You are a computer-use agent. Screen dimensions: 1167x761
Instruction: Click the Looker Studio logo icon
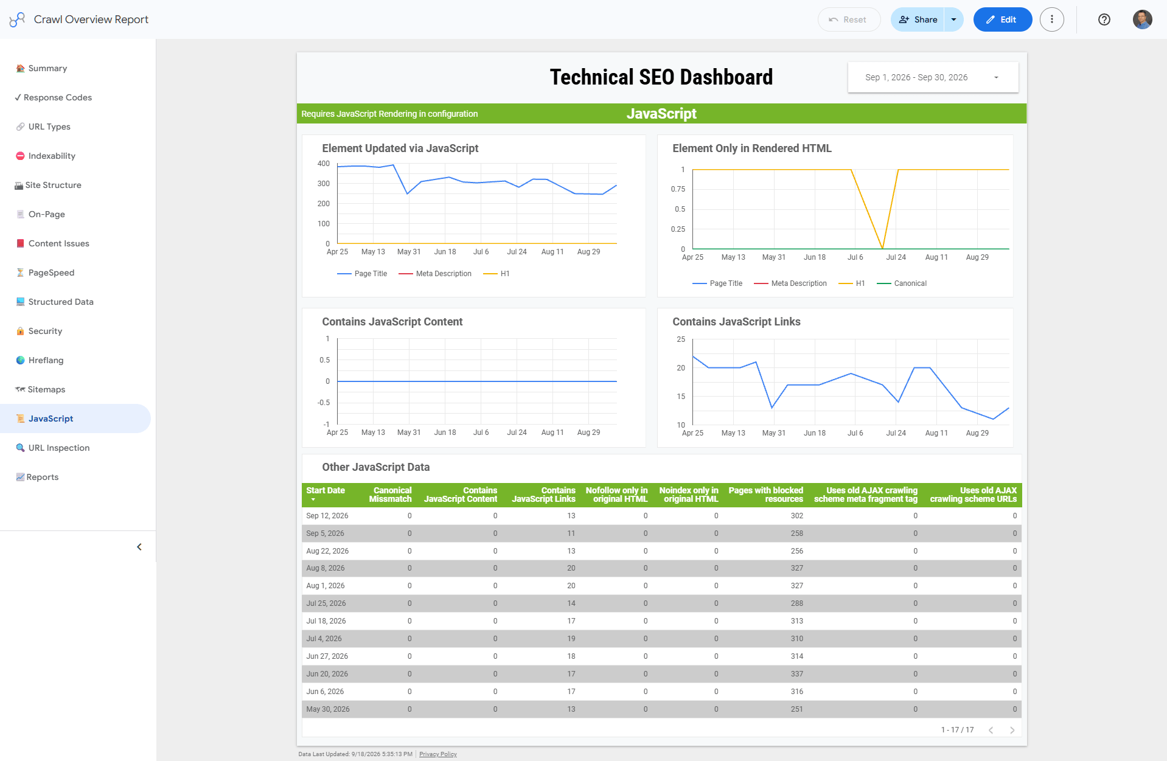tap(17, 19)
